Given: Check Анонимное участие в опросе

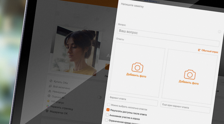Looking at the screenshot, I should pos(107,115).
